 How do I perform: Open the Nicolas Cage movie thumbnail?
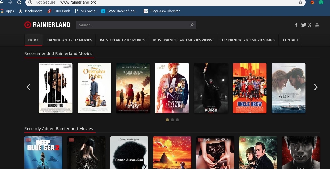(x=258, y=153)
